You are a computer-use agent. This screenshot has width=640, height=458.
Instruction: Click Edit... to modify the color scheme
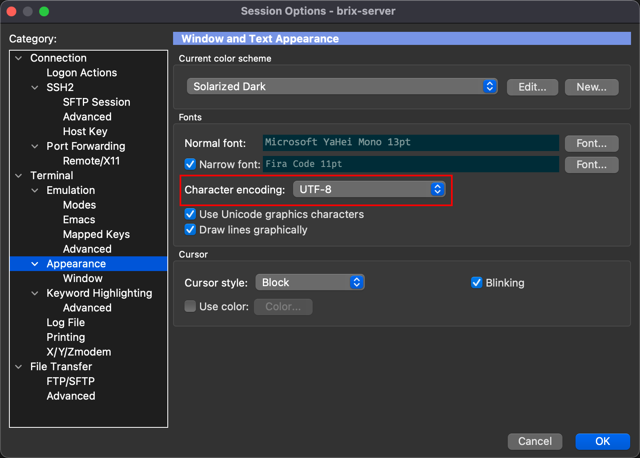coord(532,87)
